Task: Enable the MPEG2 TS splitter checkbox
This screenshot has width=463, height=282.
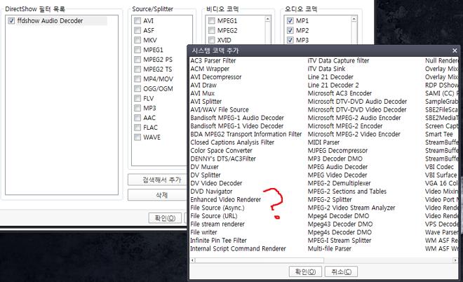Action: click(x=137, y=69)
